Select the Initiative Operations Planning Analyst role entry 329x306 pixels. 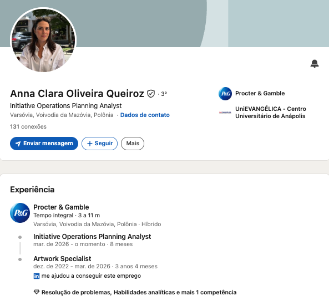92,237
